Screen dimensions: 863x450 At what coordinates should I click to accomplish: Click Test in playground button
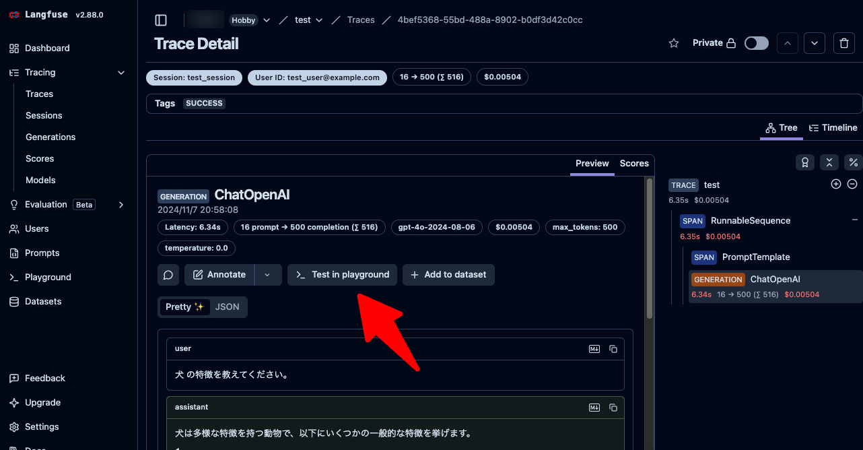pyautogui.click(x=342, y=275)
